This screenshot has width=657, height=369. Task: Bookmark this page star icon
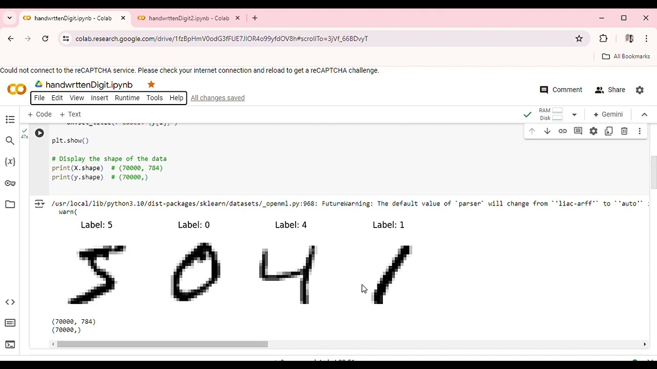[x=579, y=38]
